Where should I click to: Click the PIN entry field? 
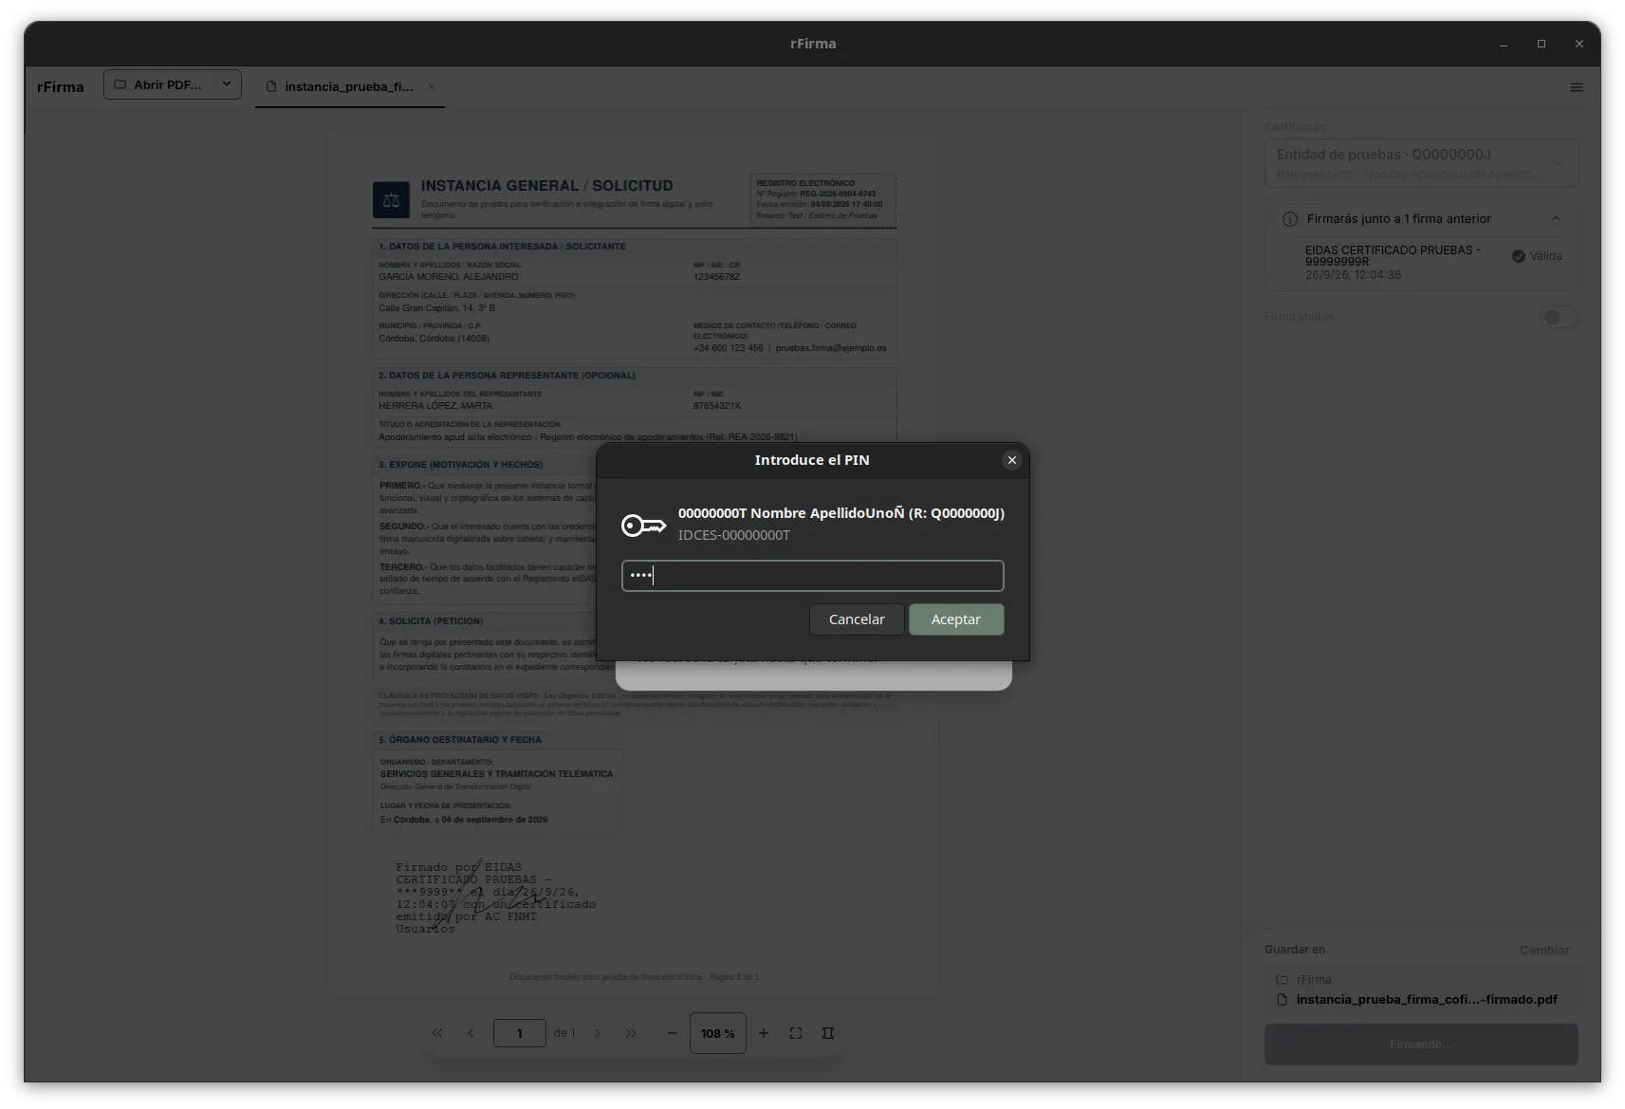812,576
